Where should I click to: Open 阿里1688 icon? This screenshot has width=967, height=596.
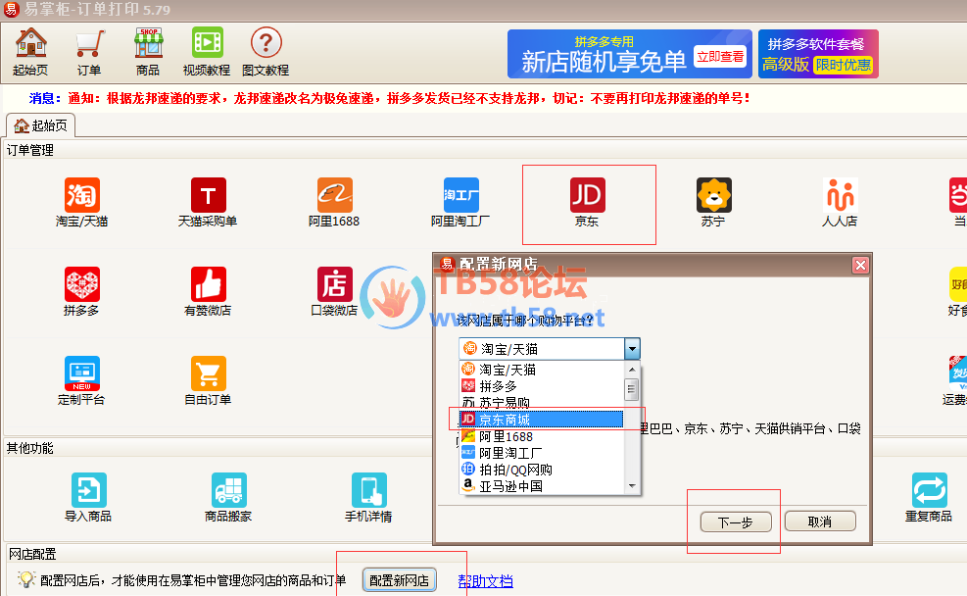pyautogui.click(x=334, y=202)
